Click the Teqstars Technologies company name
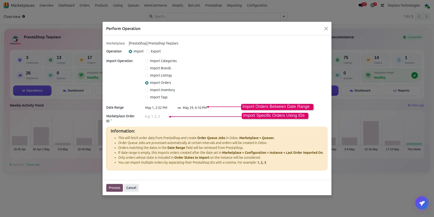Viewport: 434px width, 217px height. (x=404, y=5)
